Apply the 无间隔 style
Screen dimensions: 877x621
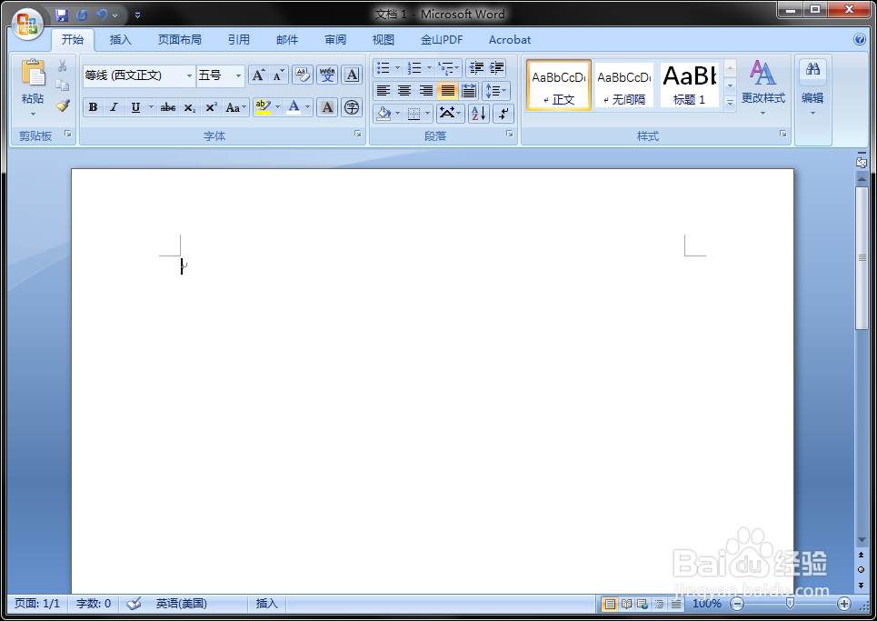(x=624, y=85)
